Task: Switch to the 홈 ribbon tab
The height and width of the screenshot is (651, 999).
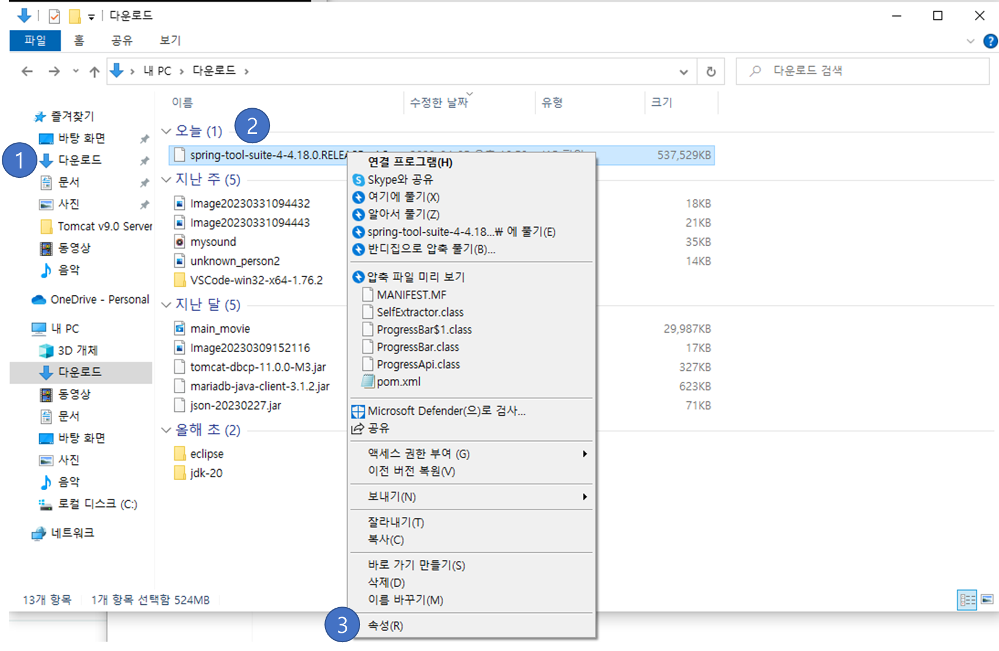Action: [79, 40]
